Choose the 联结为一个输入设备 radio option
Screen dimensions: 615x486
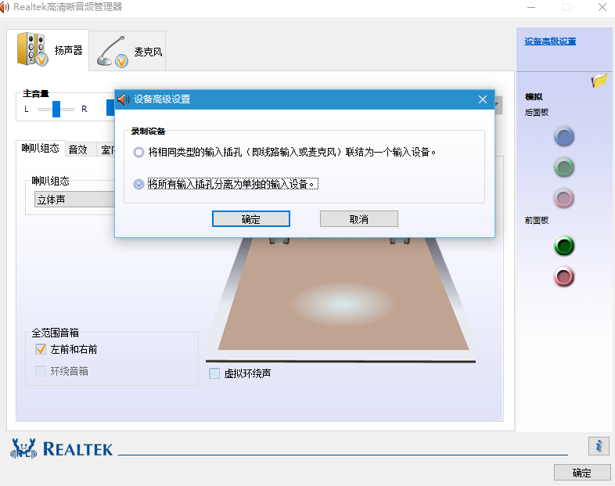(139, 152)
